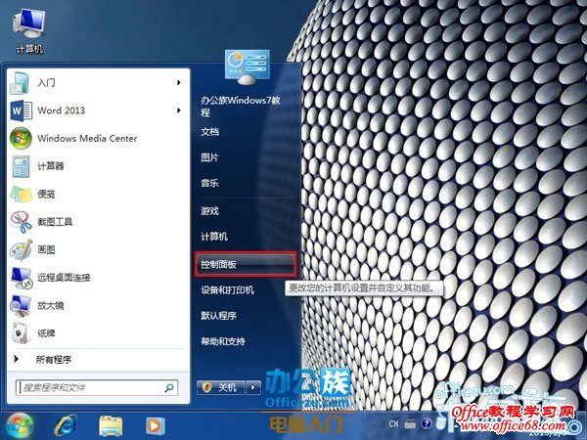Screen dimensions: 587x440
Task: Click the 入门 getting started icon
Action: pyautogui.click(x=21, y=82)
